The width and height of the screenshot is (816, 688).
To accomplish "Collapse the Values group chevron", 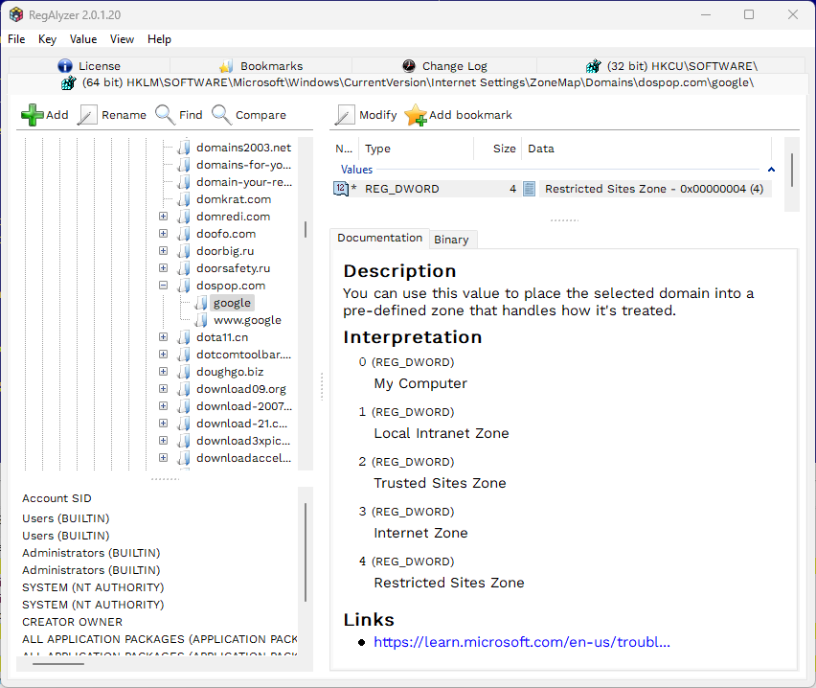I will (x=771, y=170).
